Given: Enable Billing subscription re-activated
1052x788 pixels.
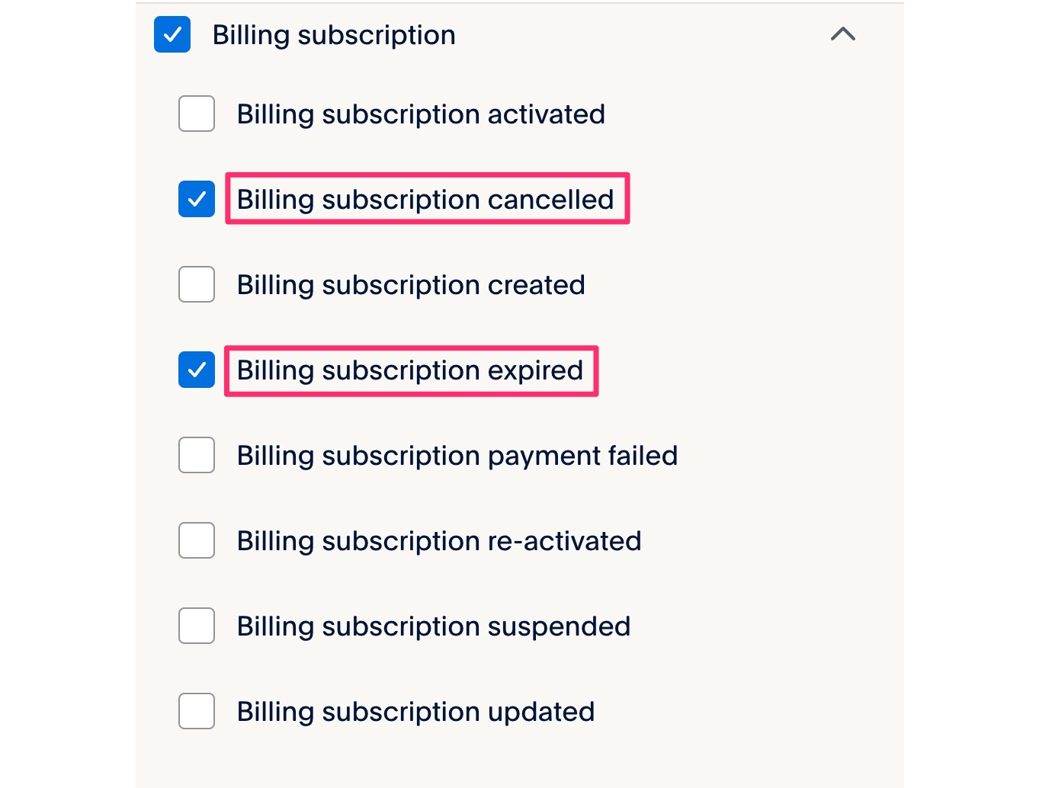Looking at the screenshot, I should tap(196, 540).
